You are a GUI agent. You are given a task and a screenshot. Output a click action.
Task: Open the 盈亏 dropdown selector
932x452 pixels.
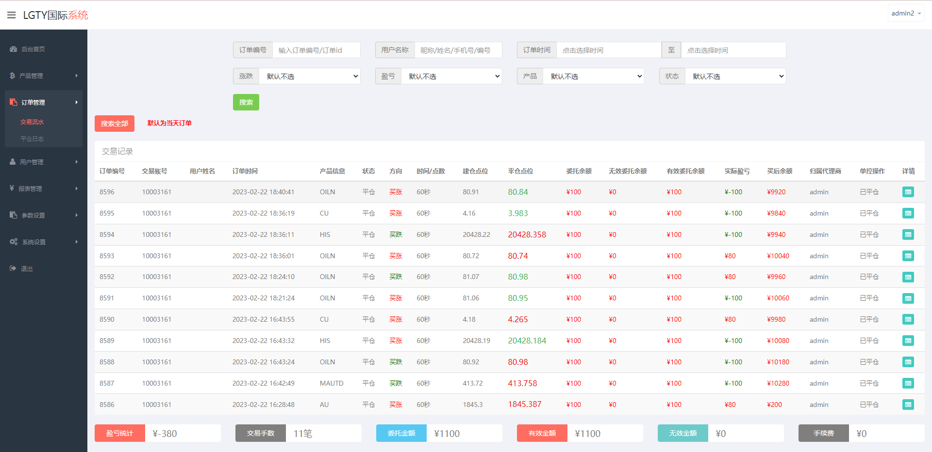coord(451,76)
